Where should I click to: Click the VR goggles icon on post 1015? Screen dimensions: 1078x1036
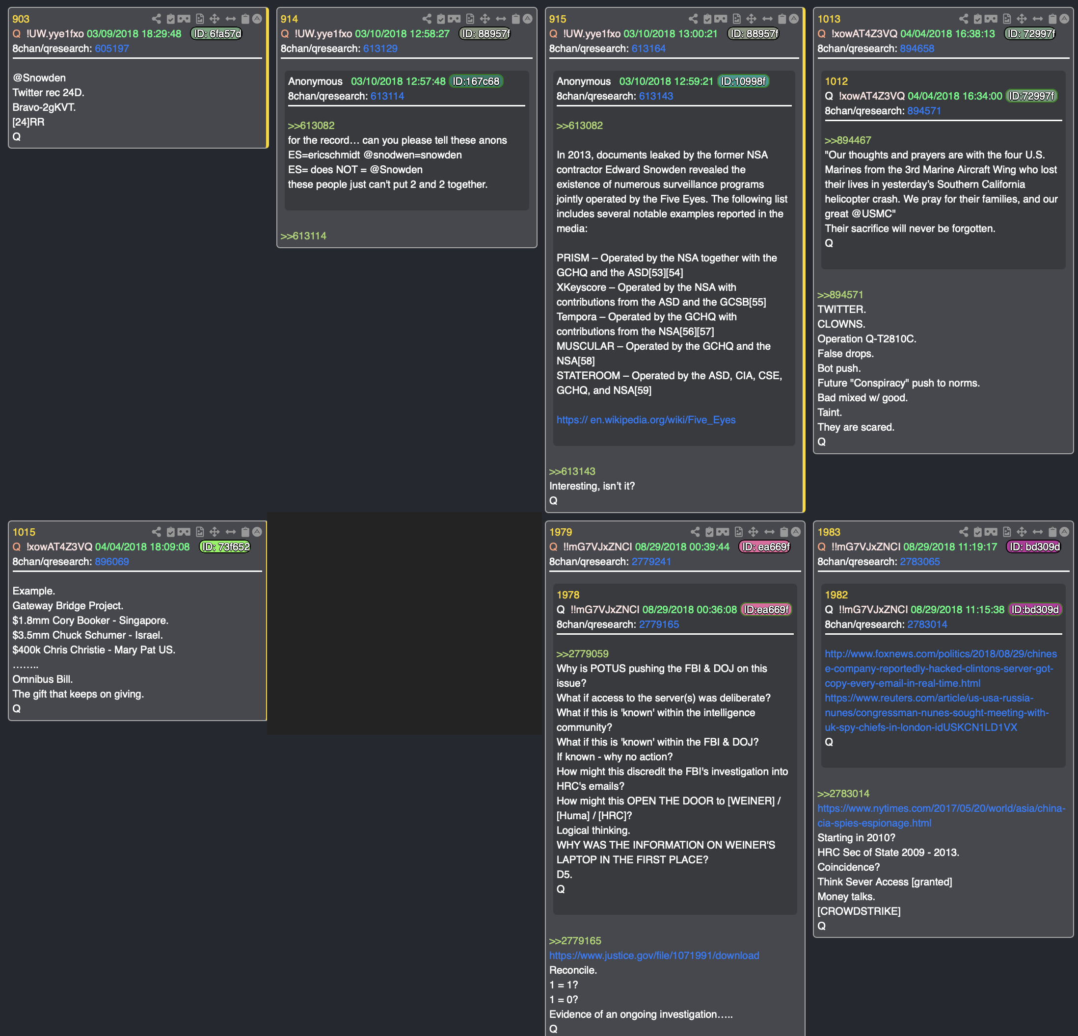coord(184,532)
